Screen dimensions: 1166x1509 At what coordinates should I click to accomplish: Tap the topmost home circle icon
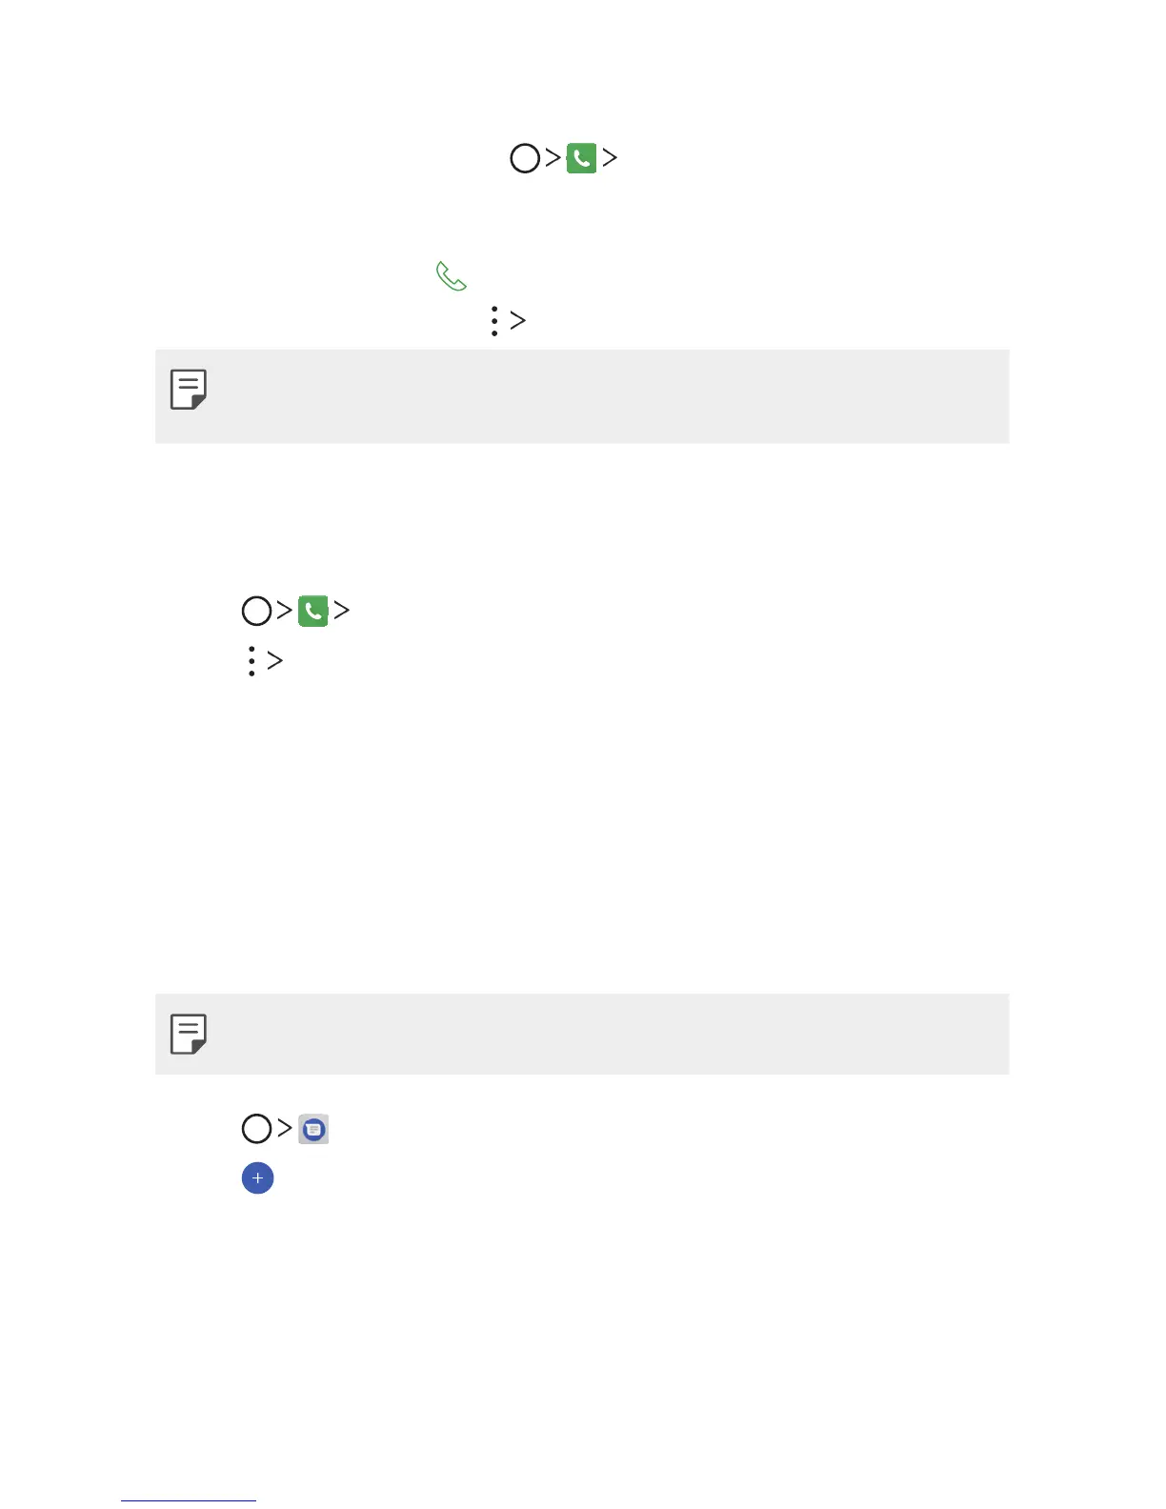[525, 158]
